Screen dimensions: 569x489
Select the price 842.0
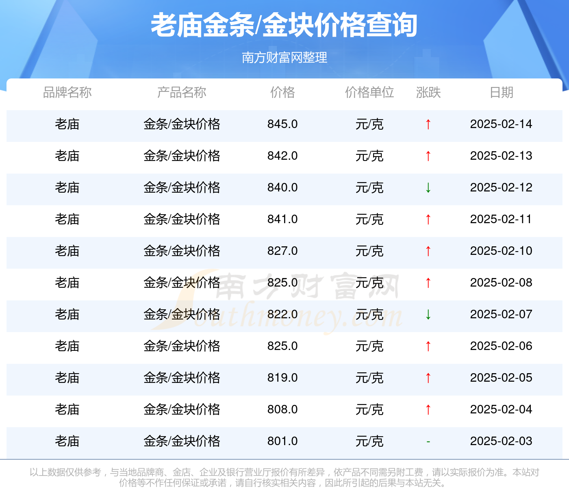coord(282,156)
